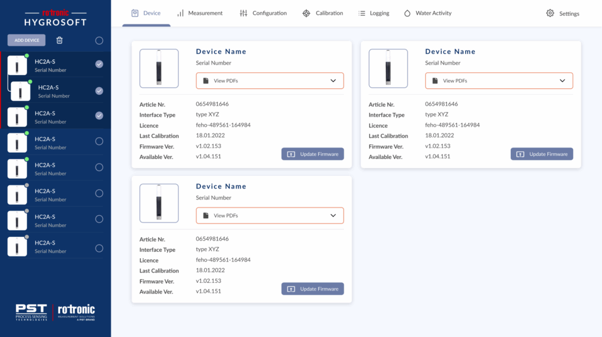
Task: Click firmware version v1.02.153 in the top-left card
Action: [209, 146]
